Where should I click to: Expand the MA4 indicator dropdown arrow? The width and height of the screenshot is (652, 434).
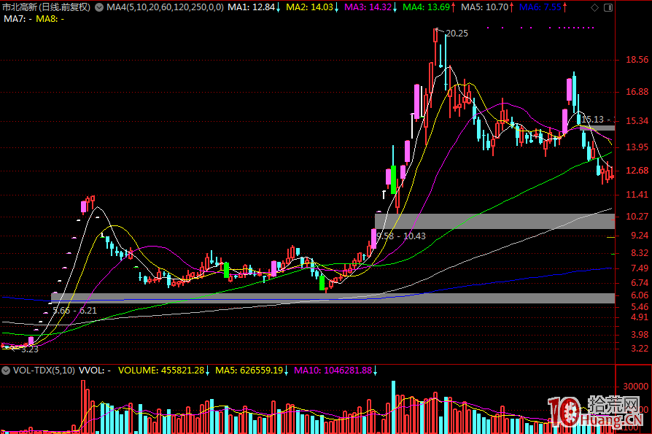coord(101,7)
